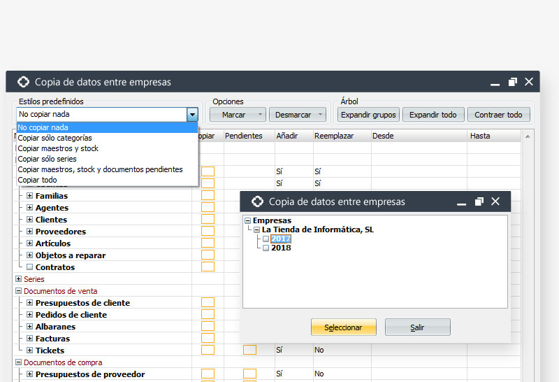Open the Estilos predefinidos dropdown arrow
Screen dimensions: 559x382
192,114
